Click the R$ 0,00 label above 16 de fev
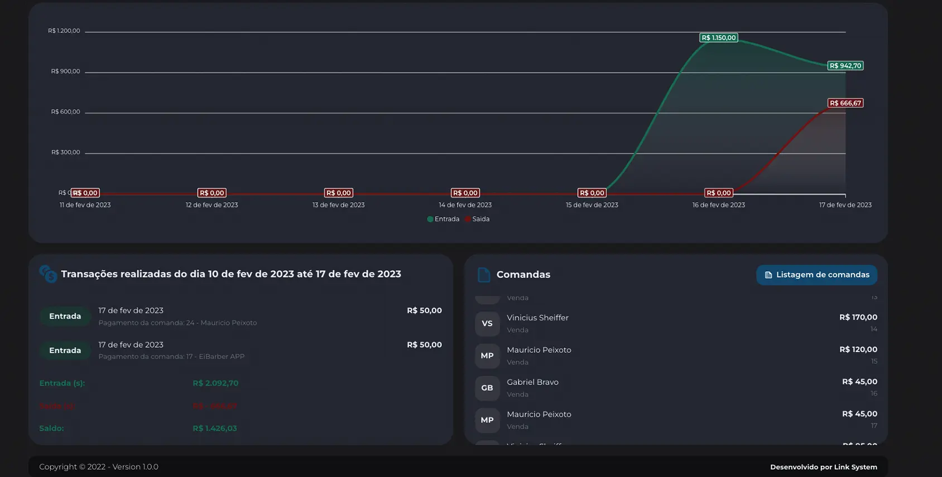 [719, 193]
